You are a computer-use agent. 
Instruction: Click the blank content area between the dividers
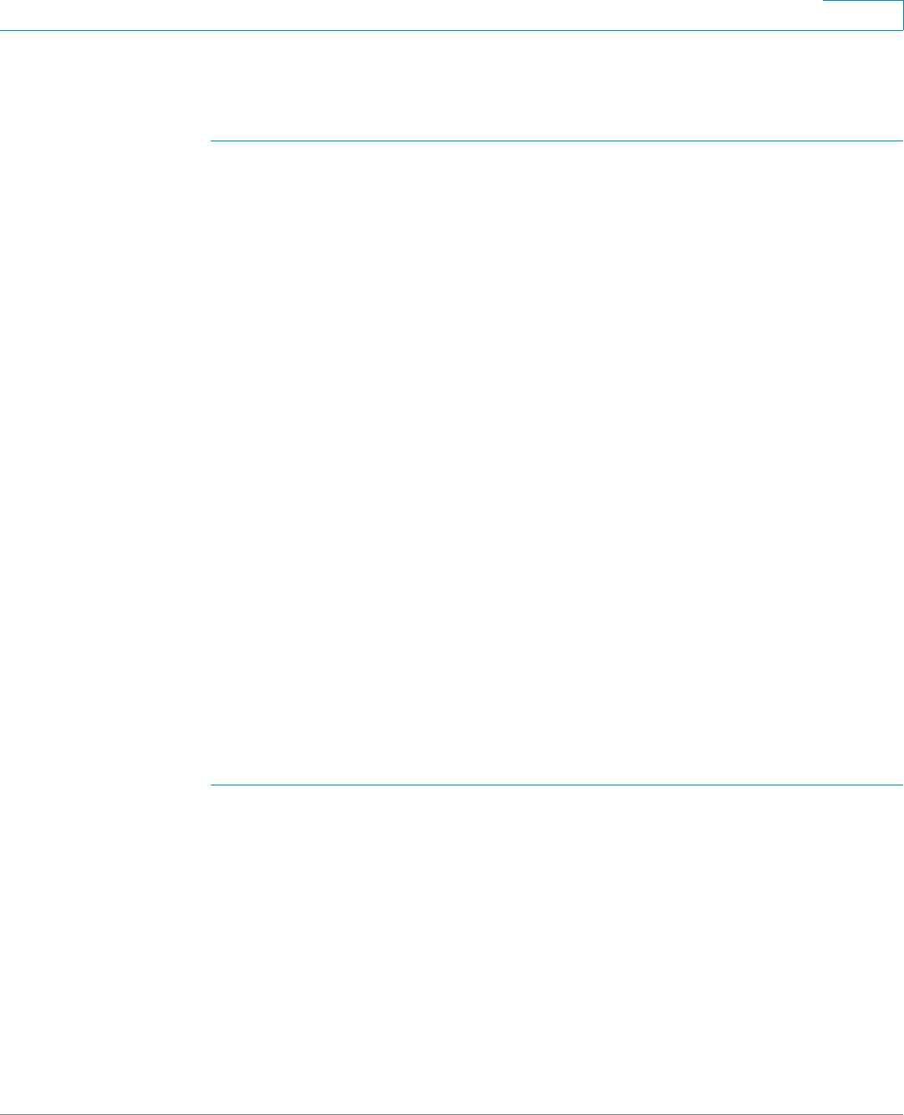tap(557, 463)
